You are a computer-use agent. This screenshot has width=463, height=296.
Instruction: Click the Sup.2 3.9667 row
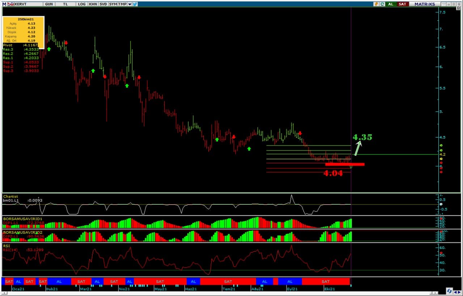click(x=21, y=67)
